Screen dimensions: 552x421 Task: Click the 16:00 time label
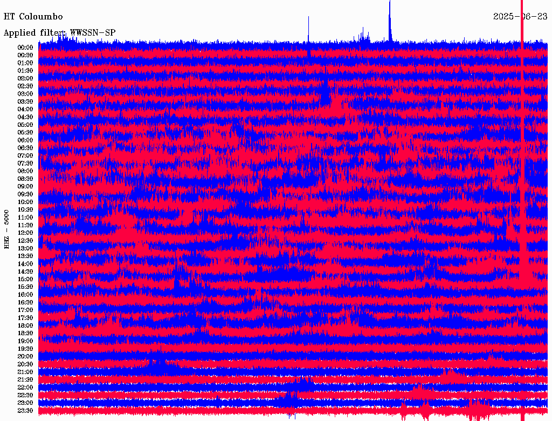click(25, 295)
